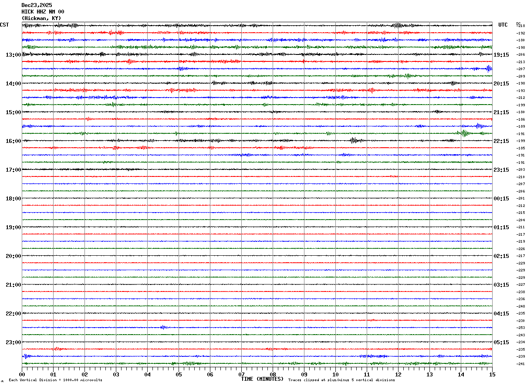Select the UTC time zone label
Viewport: 527px width, 386px height.
(x=503, y=25)
